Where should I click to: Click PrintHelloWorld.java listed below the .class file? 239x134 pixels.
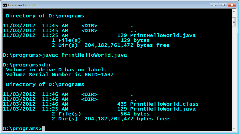163,109
